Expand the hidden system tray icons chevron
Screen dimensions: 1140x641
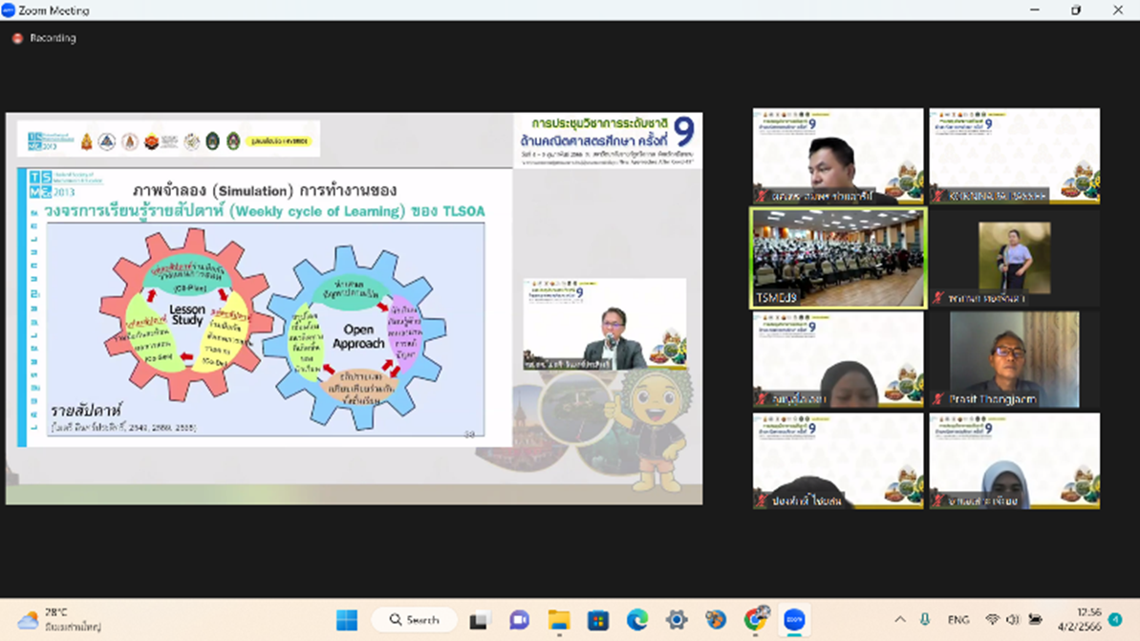(x=900, y=620)
